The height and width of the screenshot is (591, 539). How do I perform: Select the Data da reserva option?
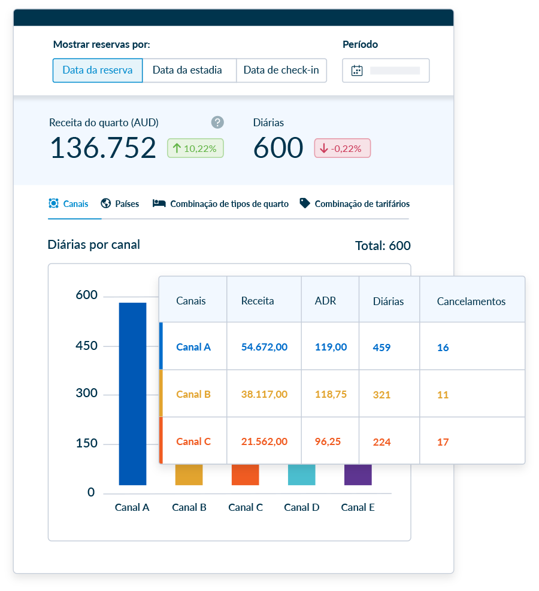[98, 70]
